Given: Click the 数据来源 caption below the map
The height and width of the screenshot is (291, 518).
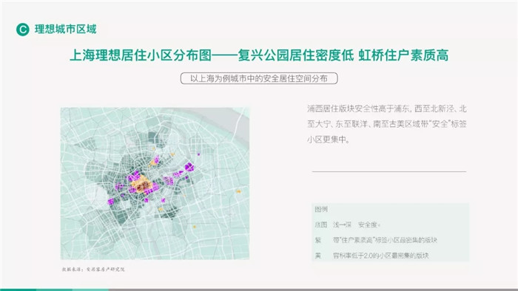Looking at the screenshot, I should pos(93,270).
